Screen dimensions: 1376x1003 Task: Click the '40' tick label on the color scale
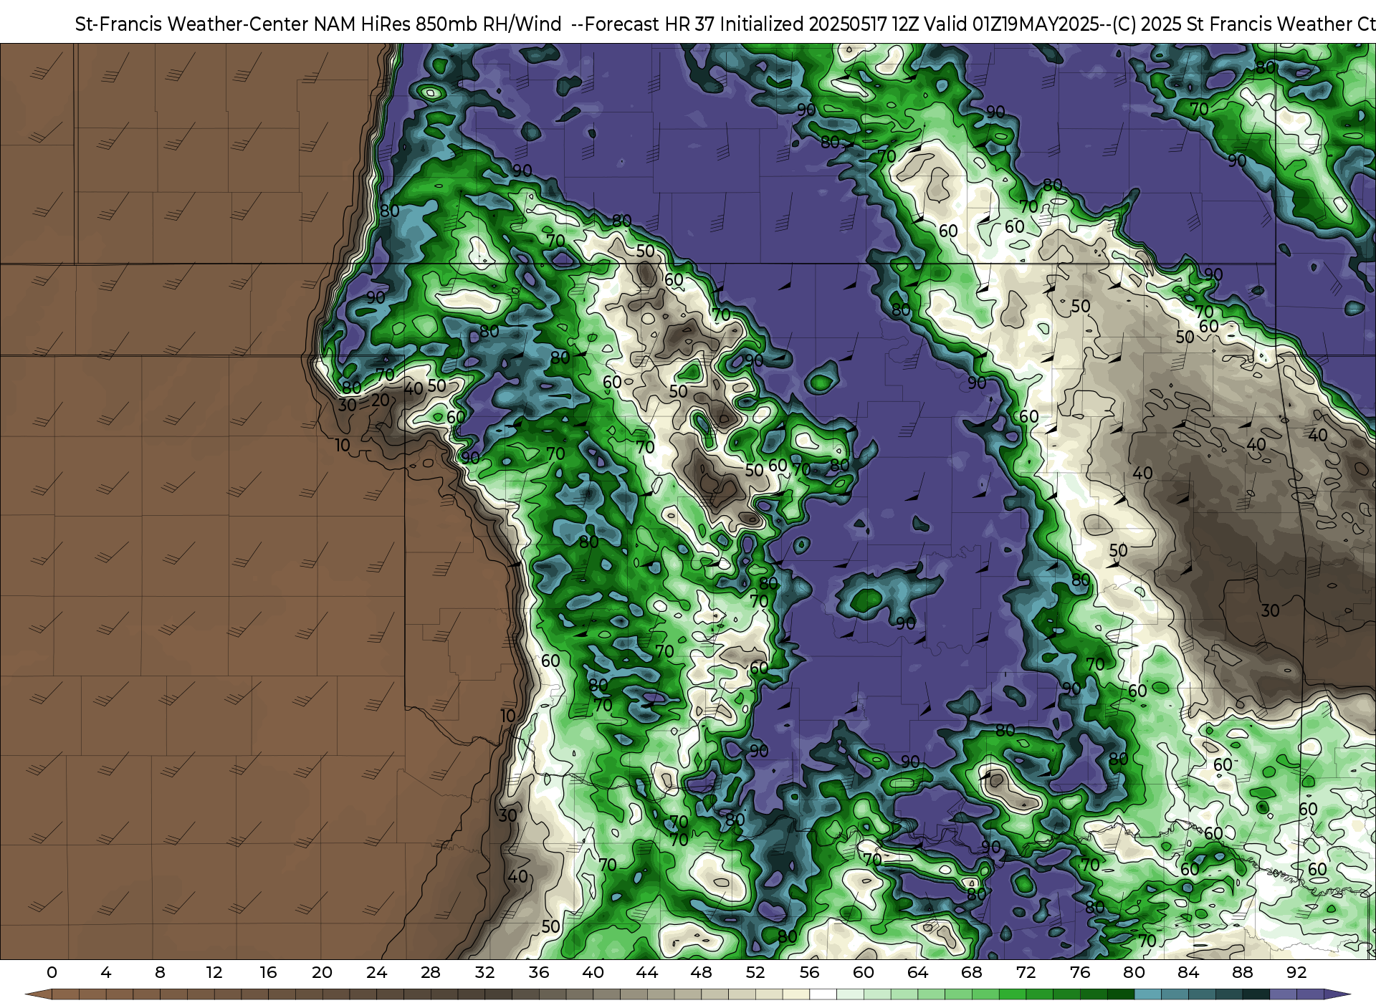[593, 972]
